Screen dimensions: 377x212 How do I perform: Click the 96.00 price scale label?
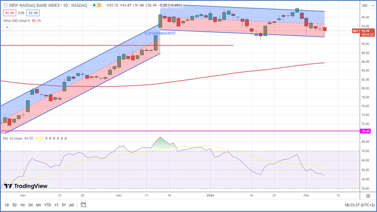365,17
